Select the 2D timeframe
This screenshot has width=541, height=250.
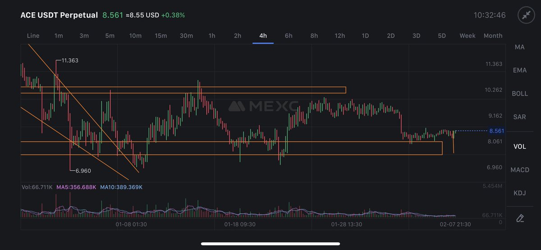coord(391,36)
